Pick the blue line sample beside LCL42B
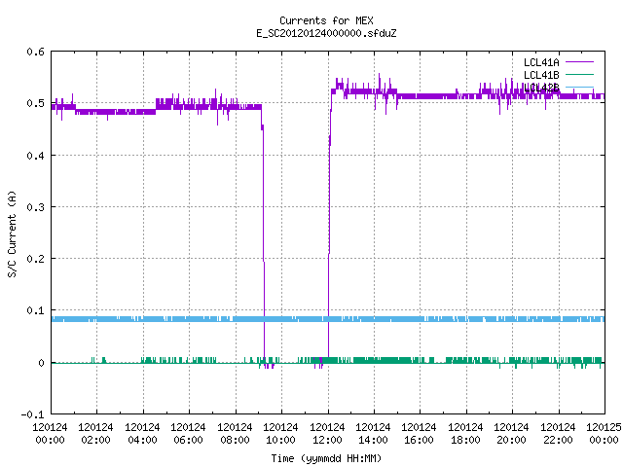The width and height of the screenshot is (623, 467). coord(579,87)
